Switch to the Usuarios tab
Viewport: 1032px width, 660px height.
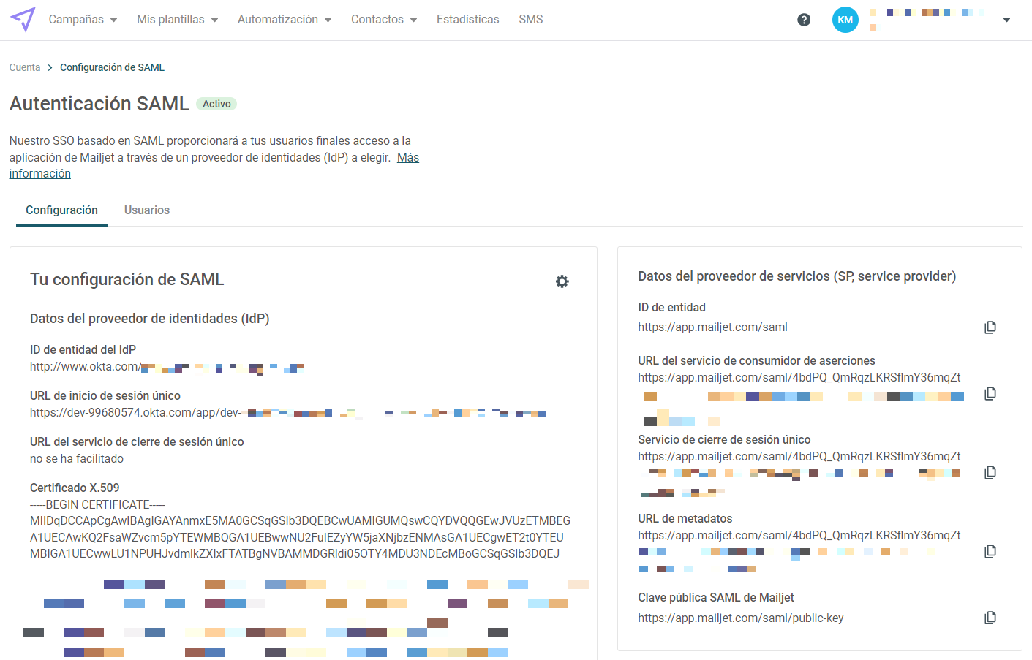pos(146,210)
